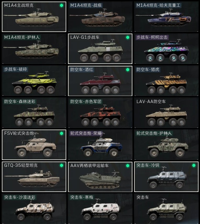
Task: Choose the 防空车-赤色军团 skin
Action: click(x=100, y=113)
